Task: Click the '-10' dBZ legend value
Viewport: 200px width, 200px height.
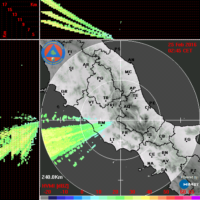Action: [x=64, y=192]
